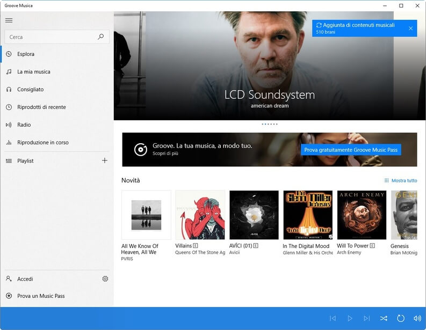Open AVĪCI (01) album cover
The image size is (426, 330).
click(x=254, y=215)
